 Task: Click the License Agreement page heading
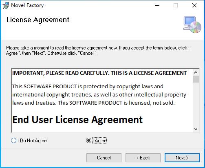38,20
